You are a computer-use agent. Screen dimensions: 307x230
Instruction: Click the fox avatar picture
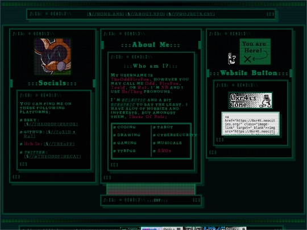(x=53, y=57)
